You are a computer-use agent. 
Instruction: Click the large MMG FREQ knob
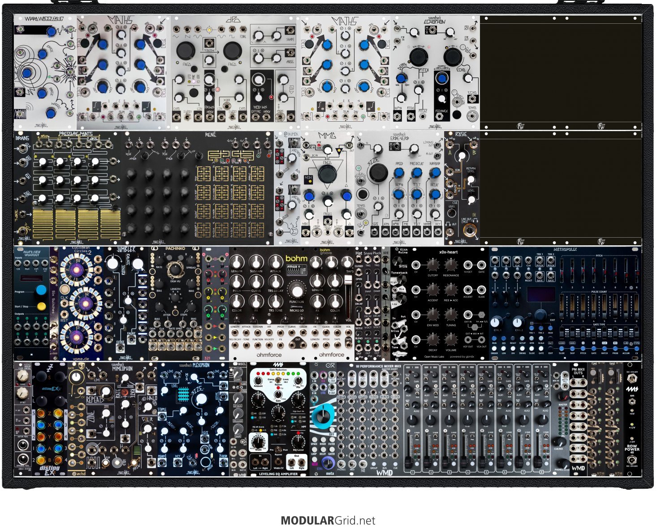(x=327, y=175)
